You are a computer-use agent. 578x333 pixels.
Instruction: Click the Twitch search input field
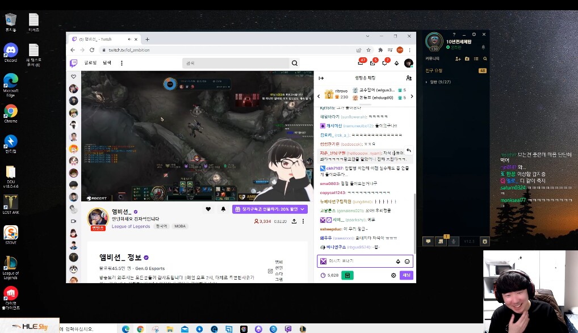[x=236, y=63]
